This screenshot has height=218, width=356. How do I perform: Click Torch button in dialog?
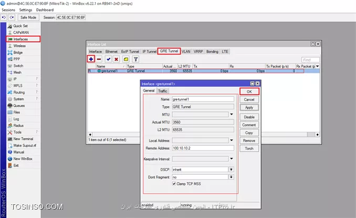point(249,148)
